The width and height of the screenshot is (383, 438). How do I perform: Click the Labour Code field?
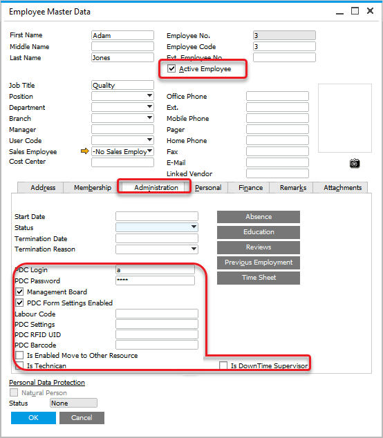click(157, 314)
